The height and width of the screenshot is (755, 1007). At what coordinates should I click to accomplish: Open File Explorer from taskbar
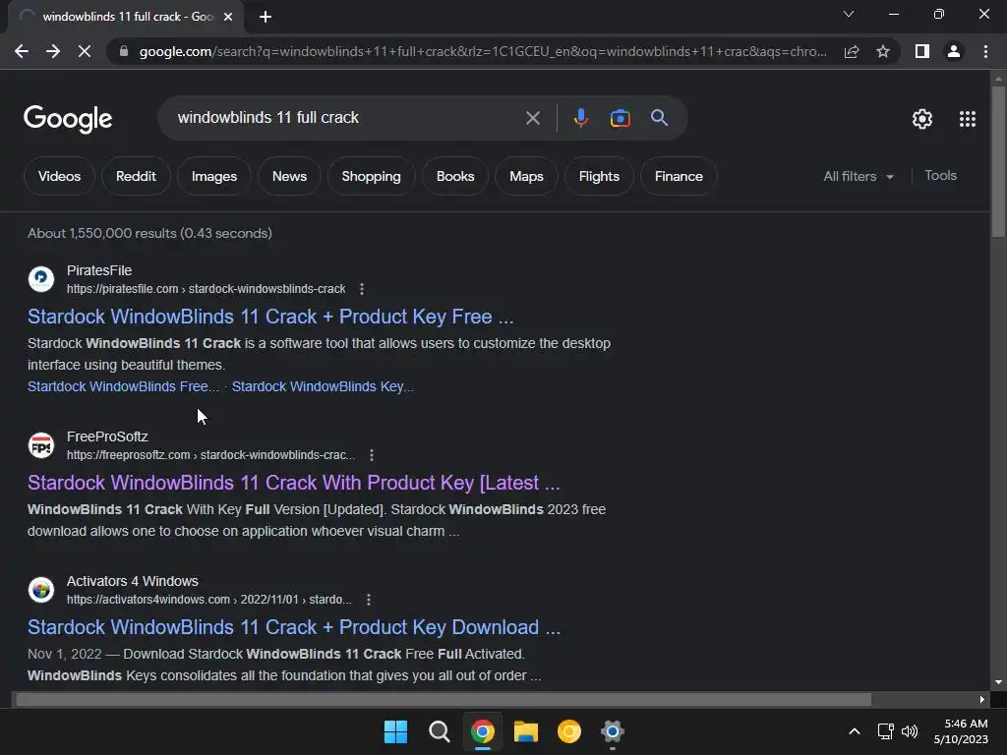[x=525, y=731]
